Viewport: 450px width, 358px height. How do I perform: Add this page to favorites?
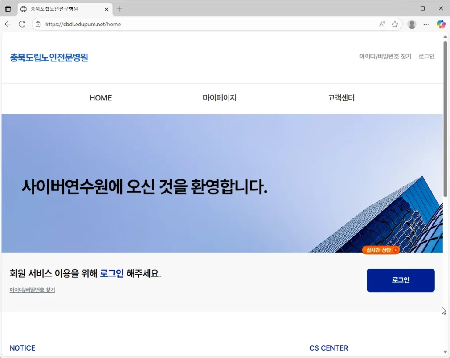pos(395,24)
